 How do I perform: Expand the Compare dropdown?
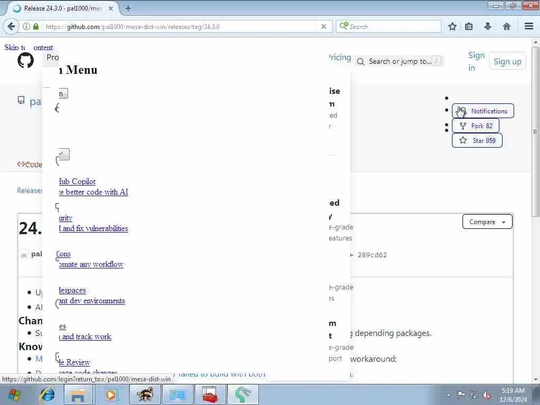point(487,222)
